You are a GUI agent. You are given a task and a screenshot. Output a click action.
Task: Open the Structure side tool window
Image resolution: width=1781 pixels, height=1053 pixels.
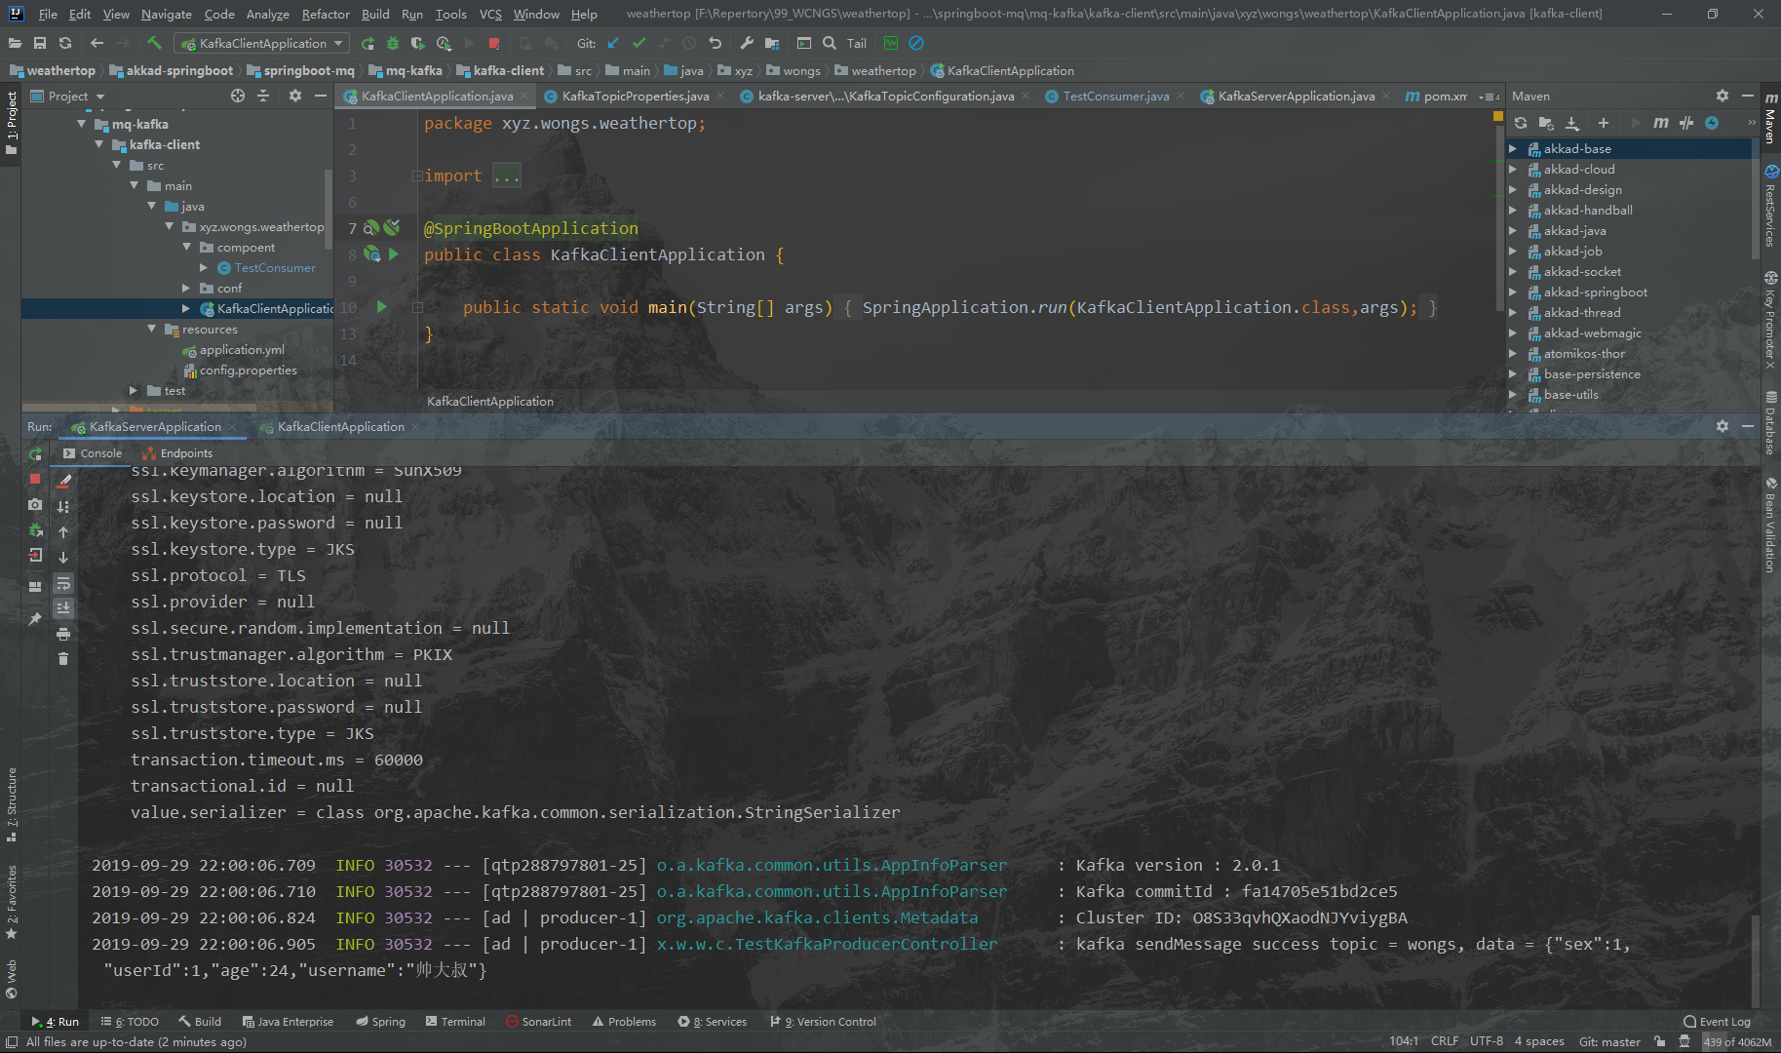point(12,803)
